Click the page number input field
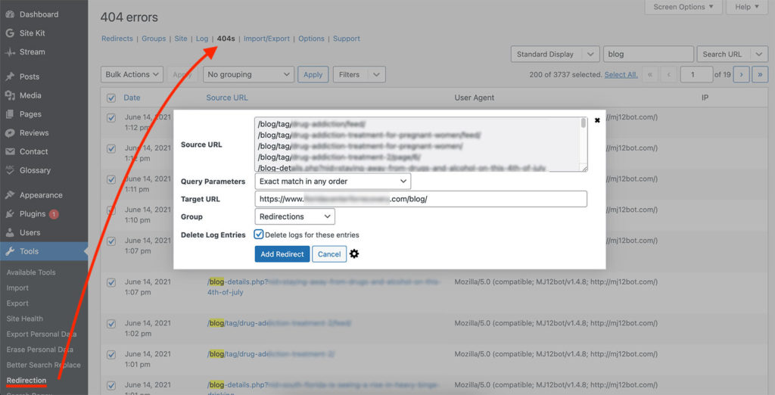Viewport: 775px width, 395px height. 696,75
